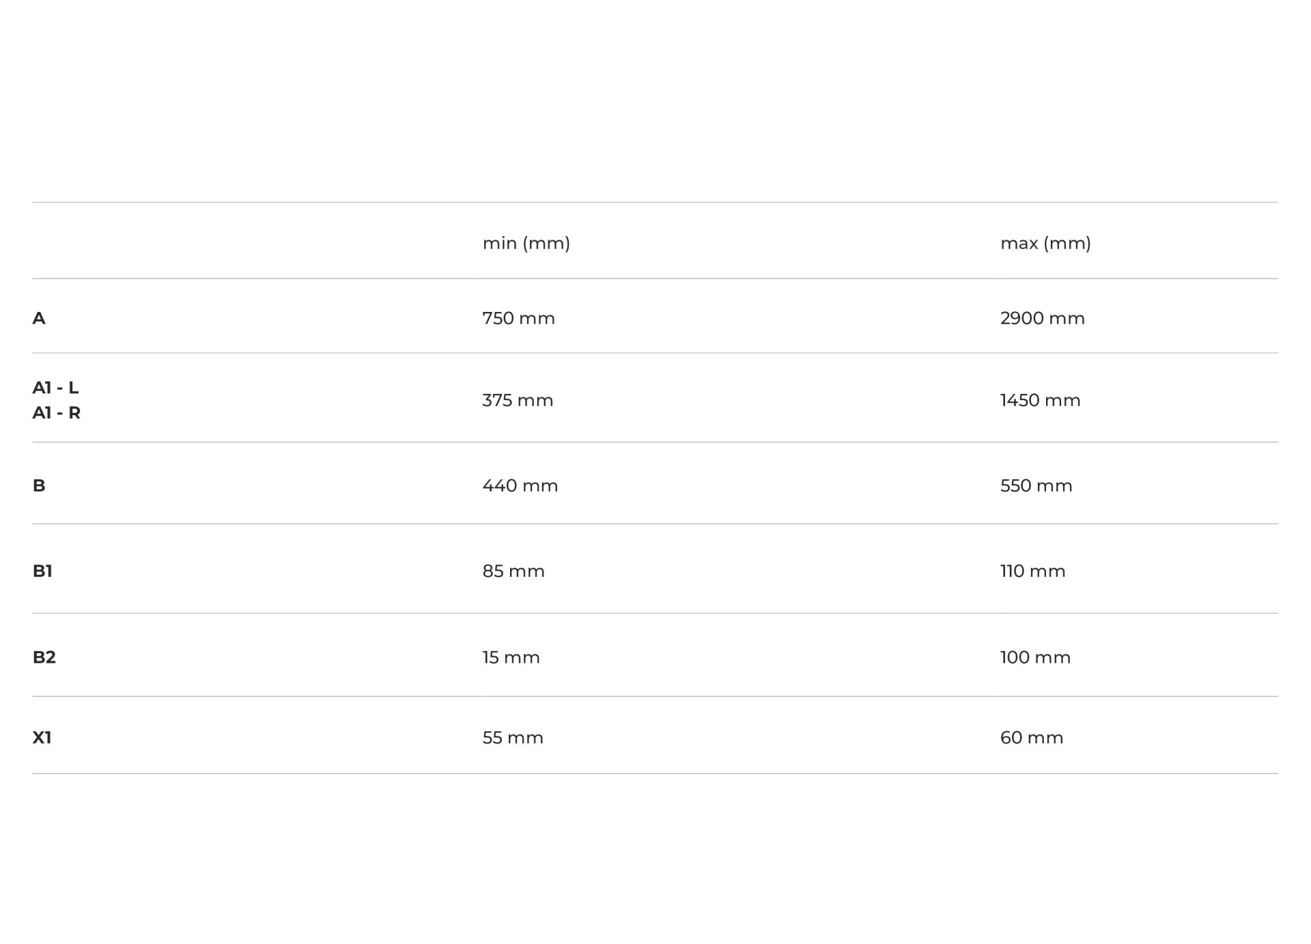
Task: Click the 85 mm value for B1
Action: (513, 571)
